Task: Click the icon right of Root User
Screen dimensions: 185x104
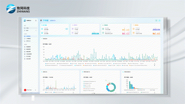Action: [x=36, y=90]
